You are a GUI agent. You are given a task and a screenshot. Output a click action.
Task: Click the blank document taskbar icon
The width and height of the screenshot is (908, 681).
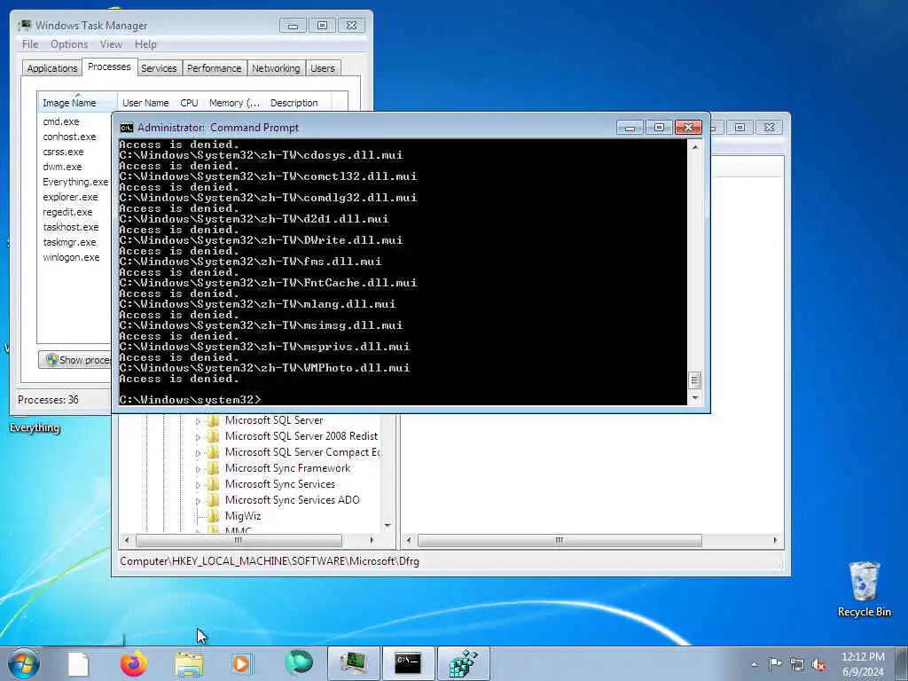point(78,663)
